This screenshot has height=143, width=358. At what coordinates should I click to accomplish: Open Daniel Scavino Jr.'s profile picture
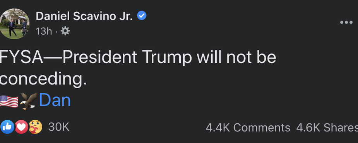tap(15, 24)
